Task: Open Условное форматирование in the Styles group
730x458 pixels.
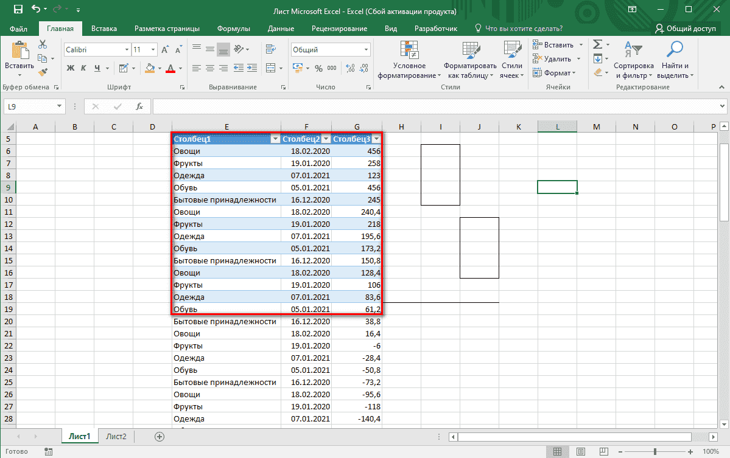Action: (409, 58)
